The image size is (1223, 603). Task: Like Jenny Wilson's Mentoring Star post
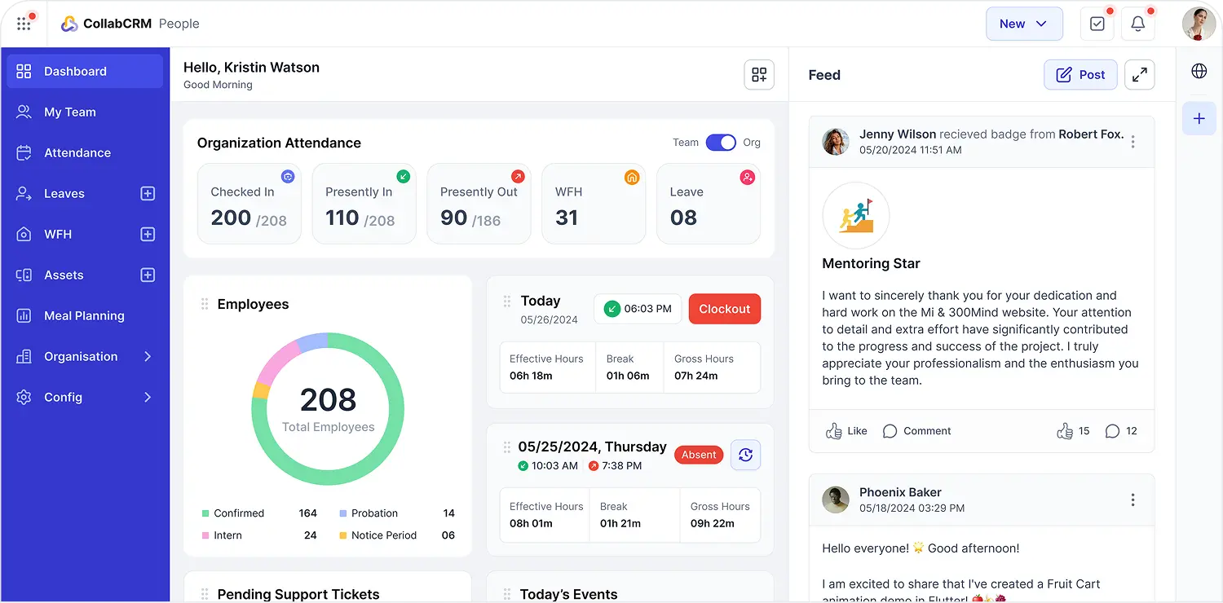846,430
